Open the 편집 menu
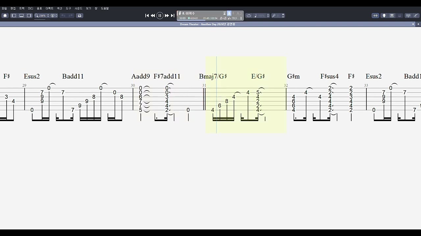Image resolution: width=421 pixels, height=236 pixels. [x=13, y=8]
